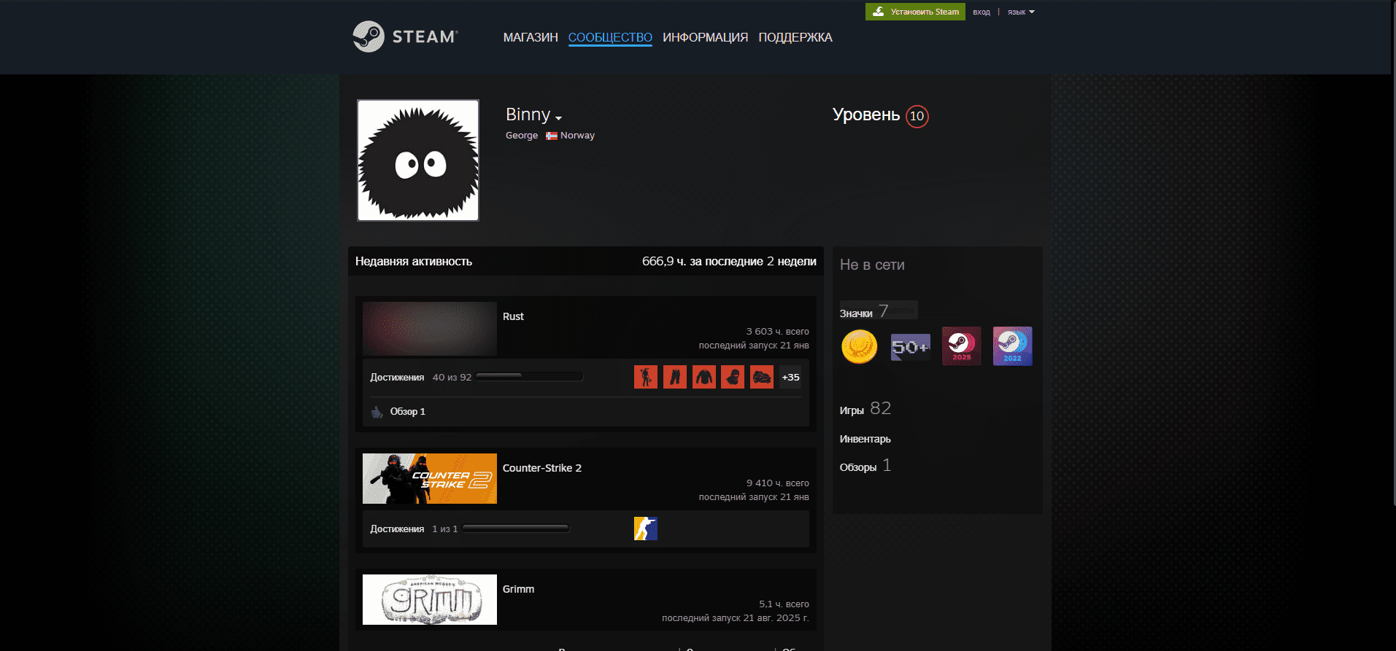This screenshot has width=1396, height=651.
Task: Click the 5,1 ч. всего text
Action: (784, 604)
